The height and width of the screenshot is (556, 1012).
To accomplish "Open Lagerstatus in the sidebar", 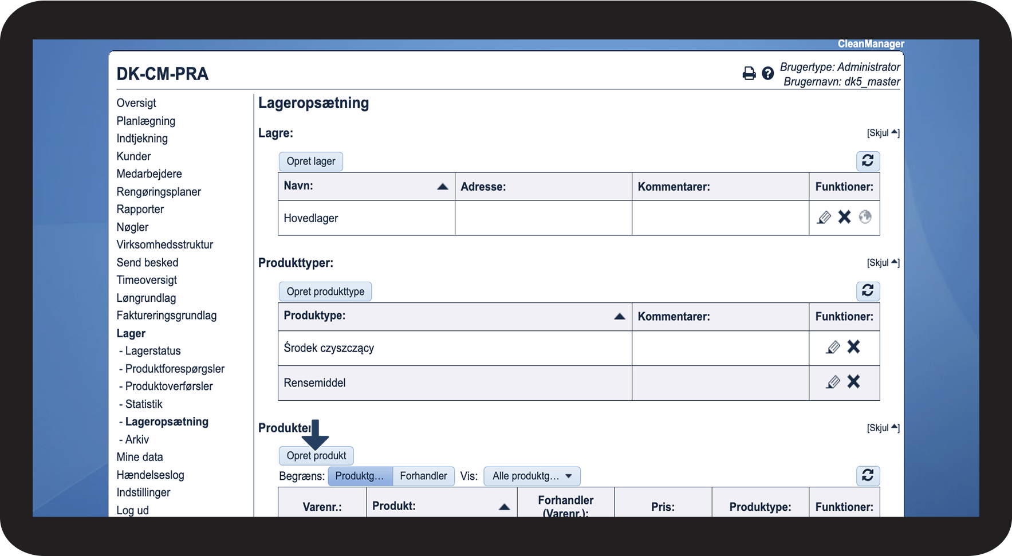I will point(153,351).
